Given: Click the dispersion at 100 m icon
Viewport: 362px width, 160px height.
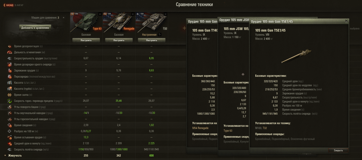Looking at the screenshot, I should [x=9, y=131].
